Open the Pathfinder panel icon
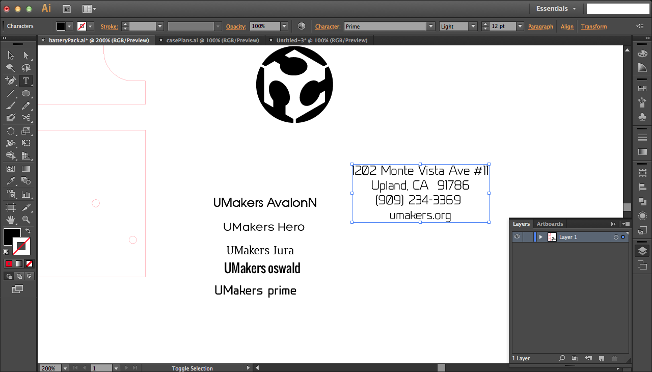Screen dimensions: 652x372 click(x=642, y=202)
